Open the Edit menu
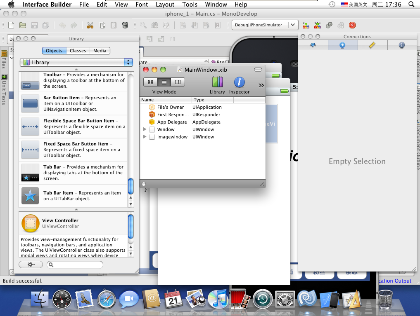Viewport: 420px width, 316px height. [x=102, y=4]
